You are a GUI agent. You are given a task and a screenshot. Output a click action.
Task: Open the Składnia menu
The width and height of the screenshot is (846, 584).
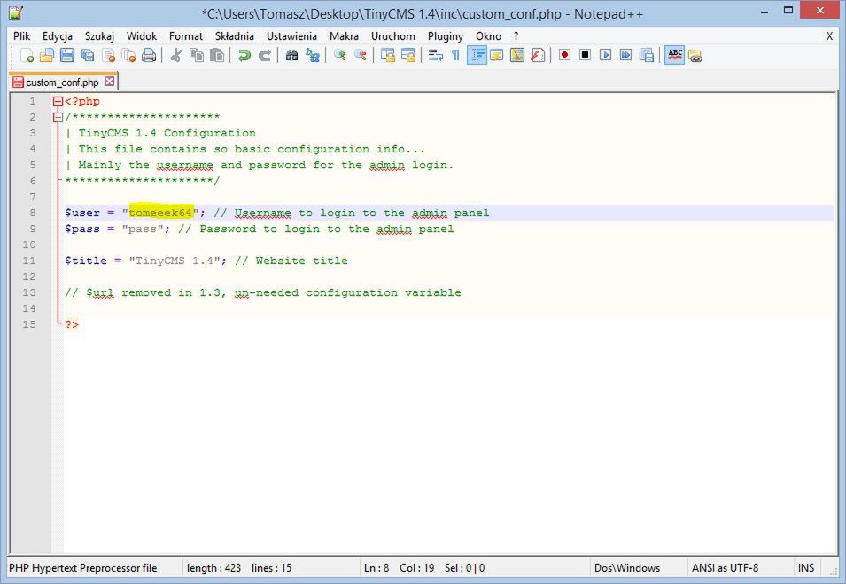pos(234,36)
